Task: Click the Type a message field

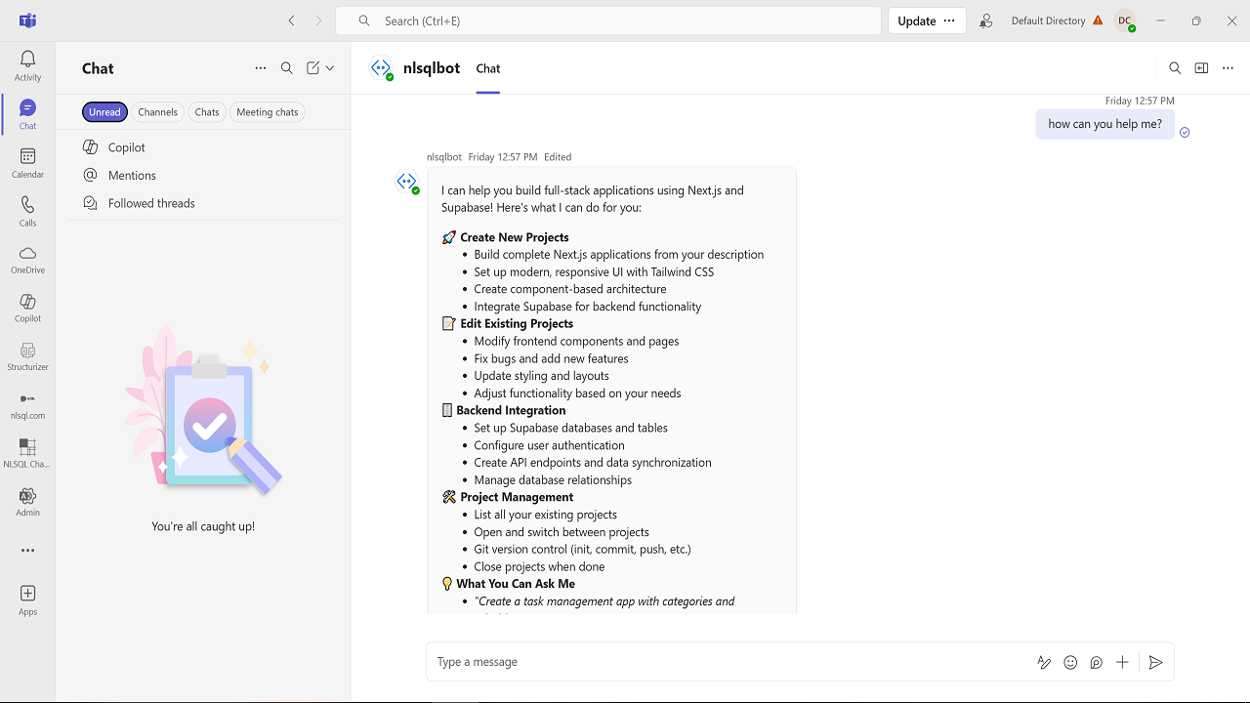Action: click(x=732, y=662)
